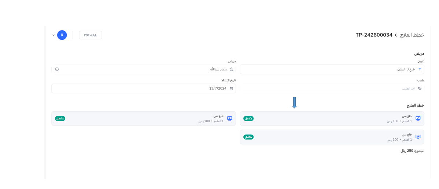Click مكتمل badge on card beneath blue arrow
The height and width of the screenshot is (189, 439).
click(248, 119)
